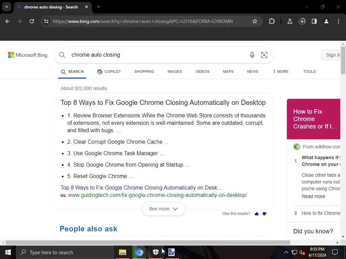The image size is (346, 259).
Task: Click thumbs up for helpful feedback
Action: click(x=256, y=213)
